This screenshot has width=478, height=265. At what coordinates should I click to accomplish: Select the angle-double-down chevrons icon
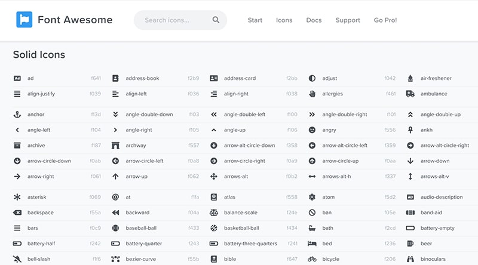pos(115,115)
